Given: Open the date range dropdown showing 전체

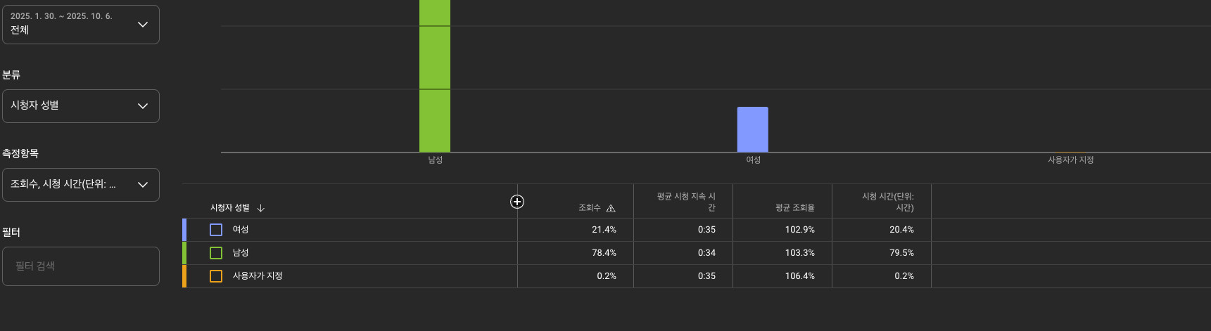Looking at the screenshot, I should pos(81,25).
